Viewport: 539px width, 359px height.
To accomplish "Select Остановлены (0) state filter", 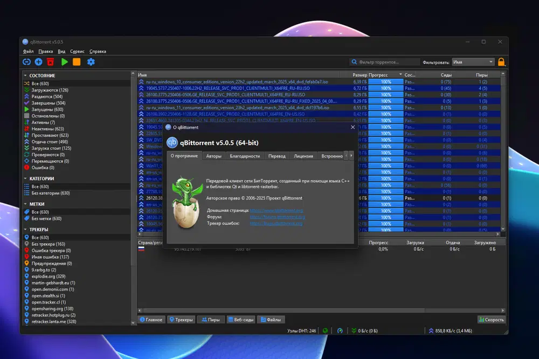I will tap(48, 116).
